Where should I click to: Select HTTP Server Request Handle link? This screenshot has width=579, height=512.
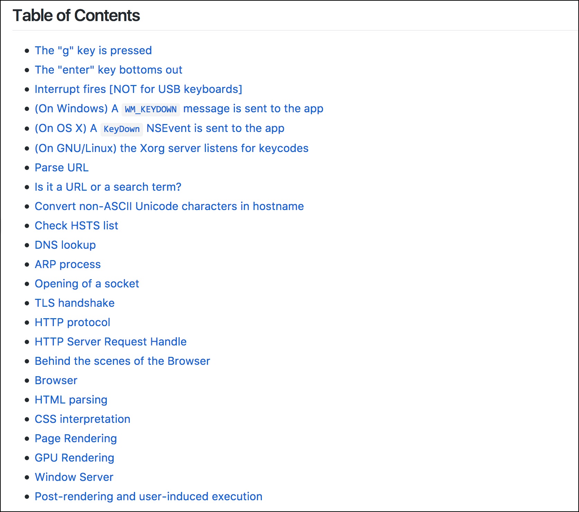click(x=111, y=342)
